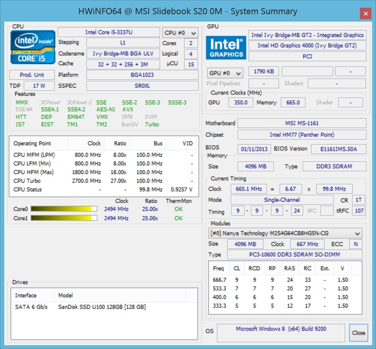Image resolution: width=376 pixels, height=349 pixels.
Task: Click the Freq column header in Modules table
Action: pyautogui.click(x=218, y=268)
